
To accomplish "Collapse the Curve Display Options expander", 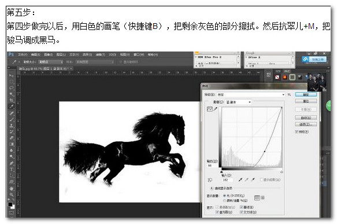I will click(212, 188).
